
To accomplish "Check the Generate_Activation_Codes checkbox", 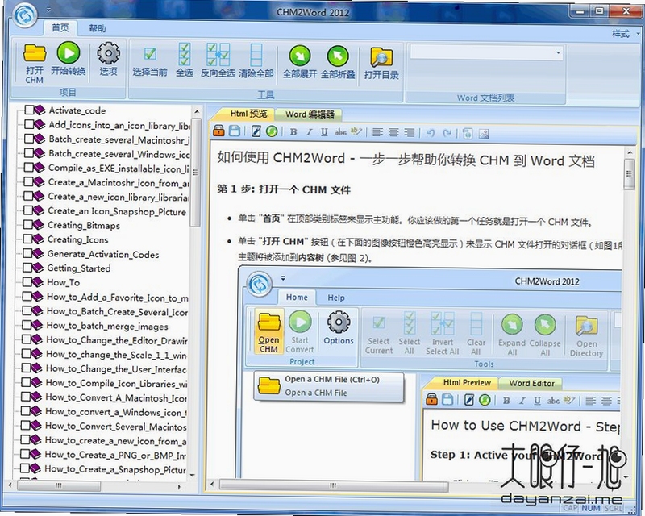I will (x=27, y=253).
